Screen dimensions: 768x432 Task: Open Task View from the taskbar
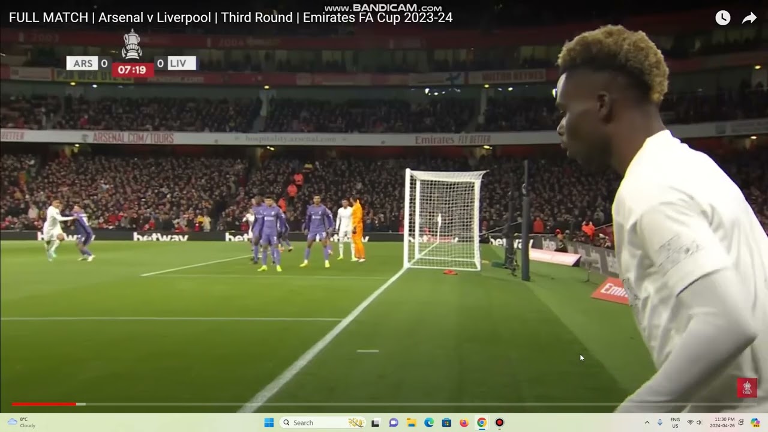[x=376, y=422]
